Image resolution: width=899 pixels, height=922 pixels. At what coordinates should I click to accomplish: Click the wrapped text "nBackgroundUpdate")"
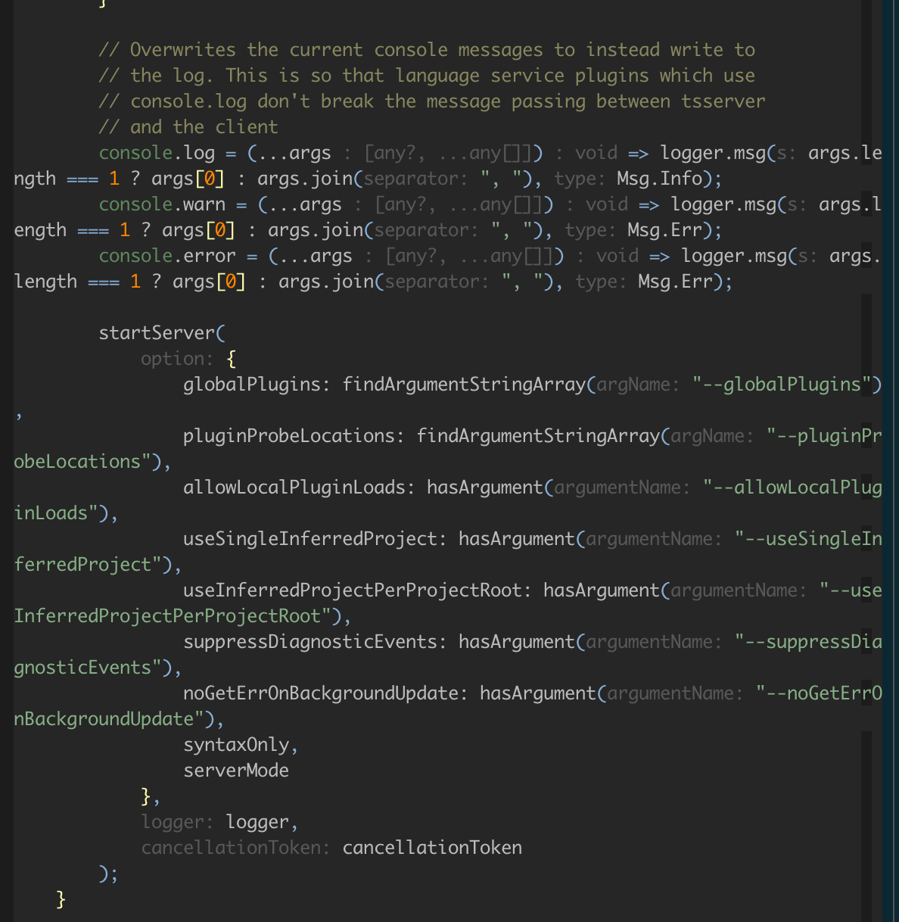(114, 719)
